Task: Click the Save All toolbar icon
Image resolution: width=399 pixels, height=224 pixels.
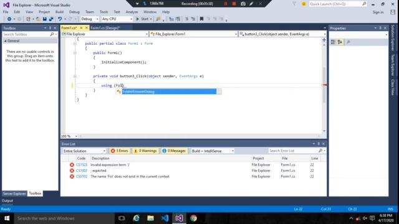Action: [x=51, y=19]
